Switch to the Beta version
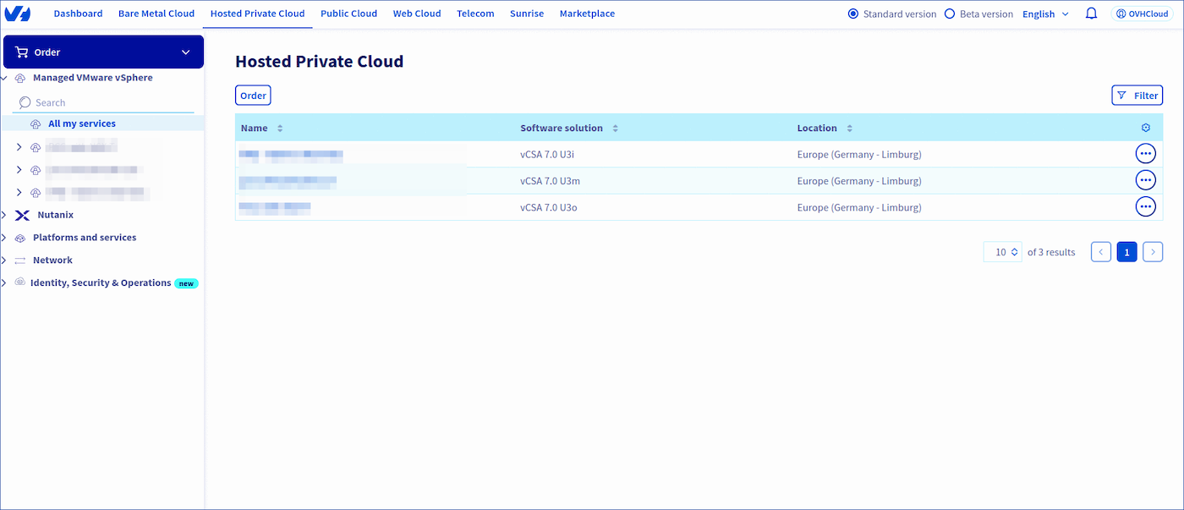Image resolution: width=1184 pixels, height=510 pixels. [x=948, y=14]
